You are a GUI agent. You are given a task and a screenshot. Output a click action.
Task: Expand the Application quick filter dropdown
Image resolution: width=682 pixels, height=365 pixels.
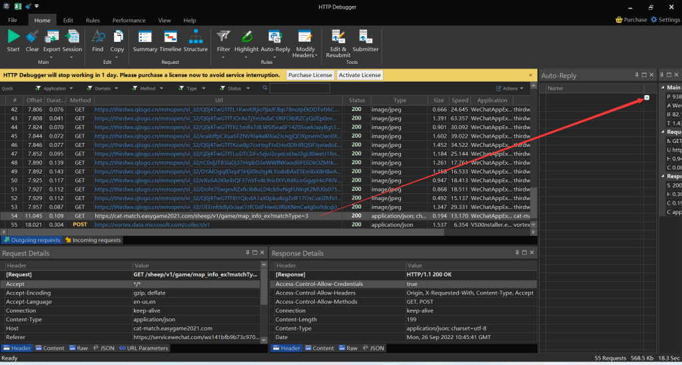point(54,88)
